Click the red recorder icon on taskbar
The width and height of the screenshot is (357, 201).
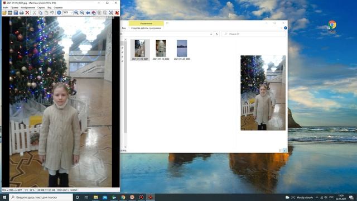click(x=141, y=197)
